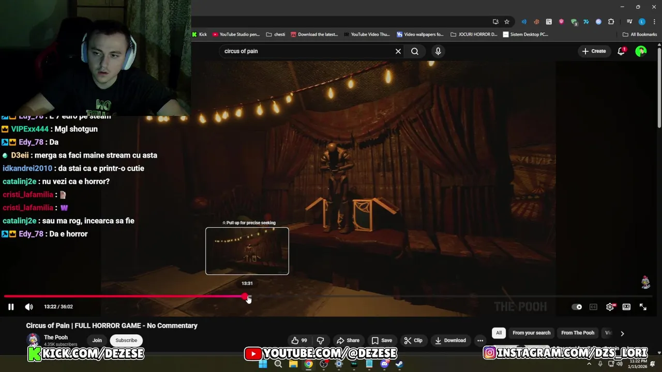Open 'Video wallpapers fo...' bookmark

(x=420, y=35)
